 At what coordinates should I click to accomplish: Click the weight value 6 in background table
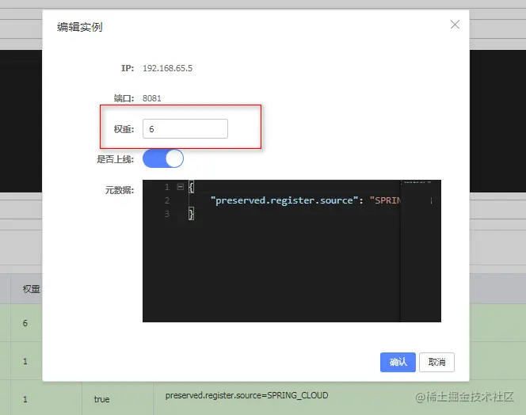[25, 323]
